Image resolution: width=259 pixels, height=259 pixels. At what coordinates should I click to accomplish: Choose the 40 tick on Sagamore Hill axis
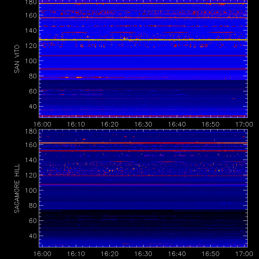pos(33,236)
